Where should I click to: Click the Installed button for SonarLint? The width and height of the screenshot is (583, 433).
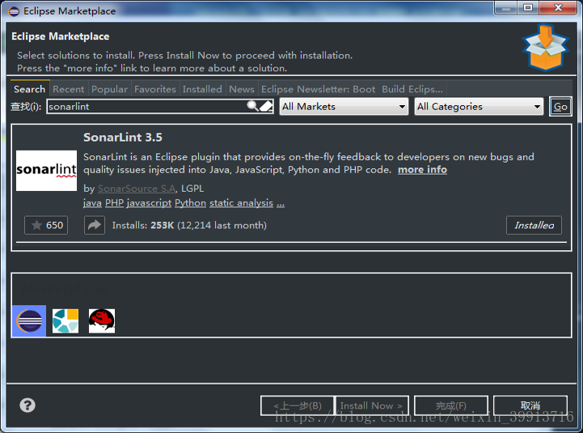pyautogui.click(x=534, y=225)
